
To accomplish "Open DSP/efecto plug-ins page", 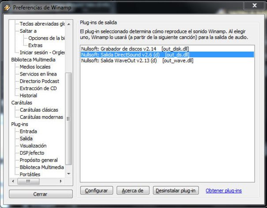I will point(32,153).
